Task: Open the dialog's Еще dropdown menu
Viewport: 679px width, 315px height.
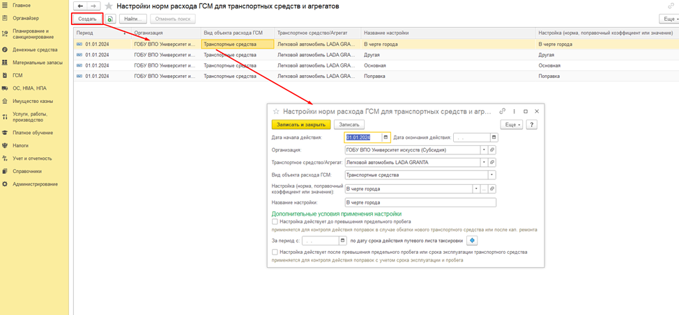Action: tap(512, 124)
